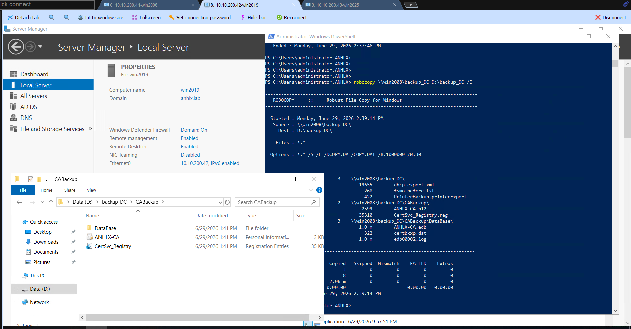Click NIC Teaming Disabled link
This screenshot has width=631, height=329.
[190, 155]
